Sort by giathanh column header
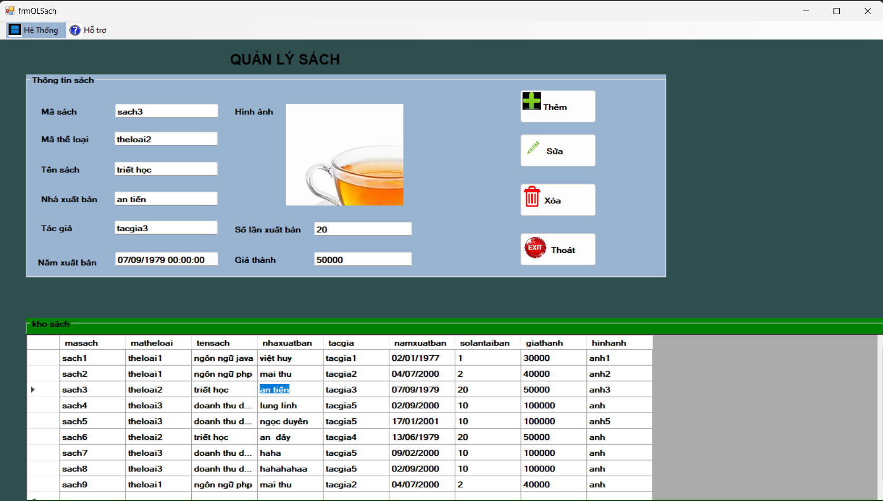The image size is (883, 501). (553, 342)
